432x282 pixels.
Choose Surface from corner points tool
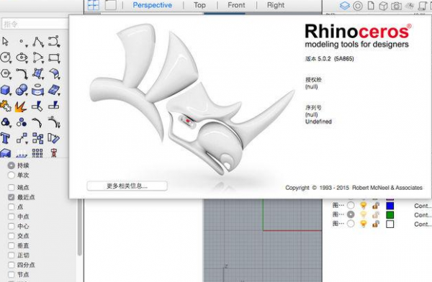[38, 73]
